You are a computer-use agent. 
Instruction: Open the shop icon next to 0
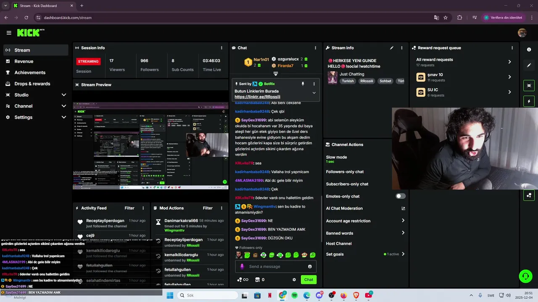coord(257,280)
